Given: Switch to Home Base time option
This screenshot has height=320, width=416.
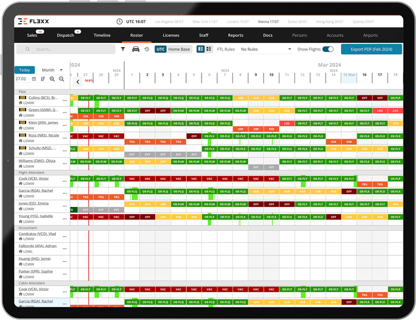Looking at the screenshot, I should pos(179,49).
